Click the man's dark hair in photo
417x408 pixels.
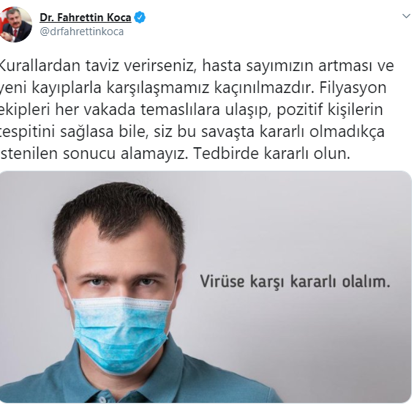coord(119,213)
